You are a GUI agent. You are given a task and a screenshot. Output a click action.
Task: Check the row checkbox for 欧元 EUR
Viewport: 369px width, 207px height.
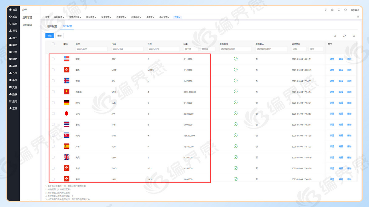(x=53, y=103)
